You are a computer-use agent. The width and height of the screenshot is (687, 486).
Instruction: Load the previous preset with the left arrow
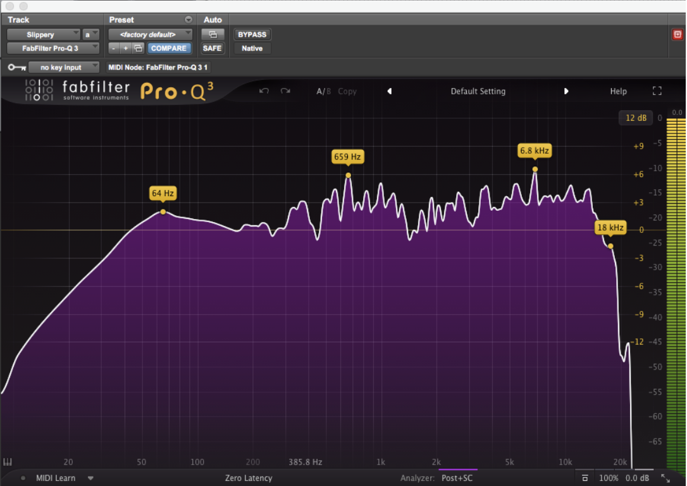(x=390, y=91)
